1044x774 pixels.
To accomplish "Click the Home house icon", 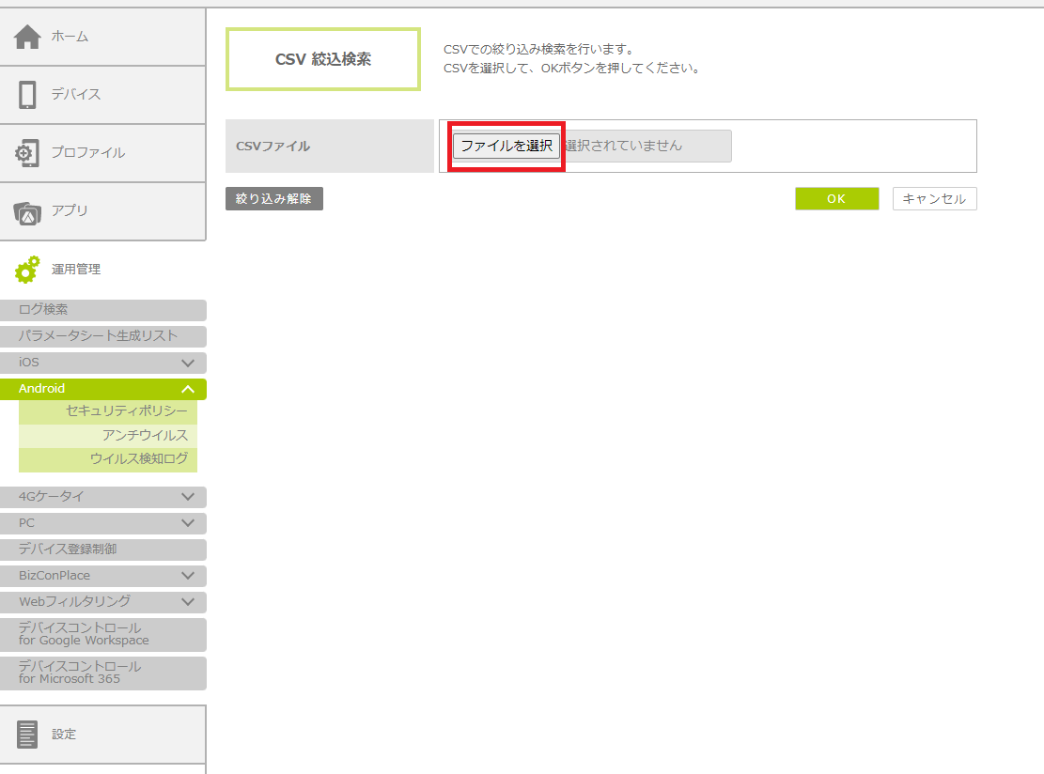I will 27,37.
